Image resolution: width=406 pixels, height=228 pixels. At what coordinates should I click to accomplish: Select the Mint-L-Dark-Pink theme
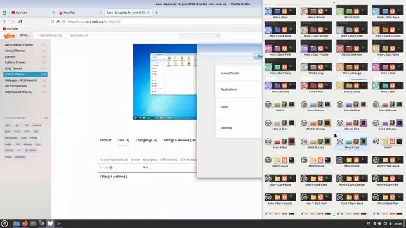[280, 48]
